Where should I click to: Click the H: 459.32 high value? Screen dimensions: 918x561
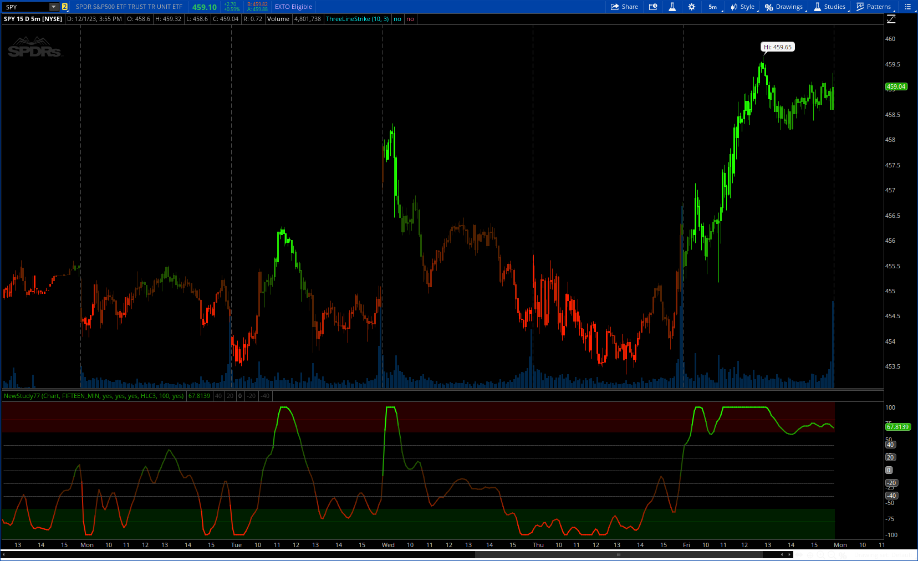tap(168, 19)
